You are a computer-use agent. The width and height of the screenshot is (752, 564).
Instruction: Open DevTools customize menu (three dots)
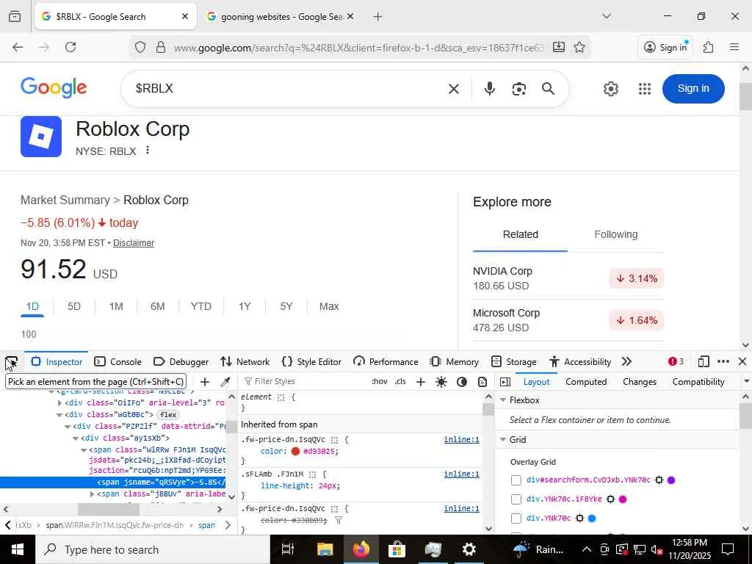click(x=723, y=361)
